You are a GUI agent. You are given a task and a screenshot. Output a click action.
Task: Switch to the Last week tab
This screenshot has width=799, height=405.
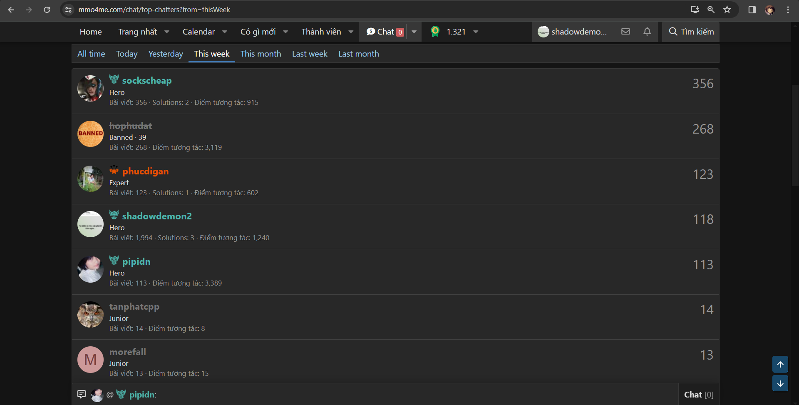coord(310,54)
